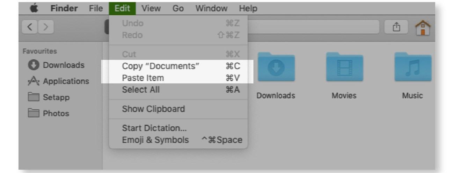
Task: Open the Photos sidebar folder
Action: (48, 113)
